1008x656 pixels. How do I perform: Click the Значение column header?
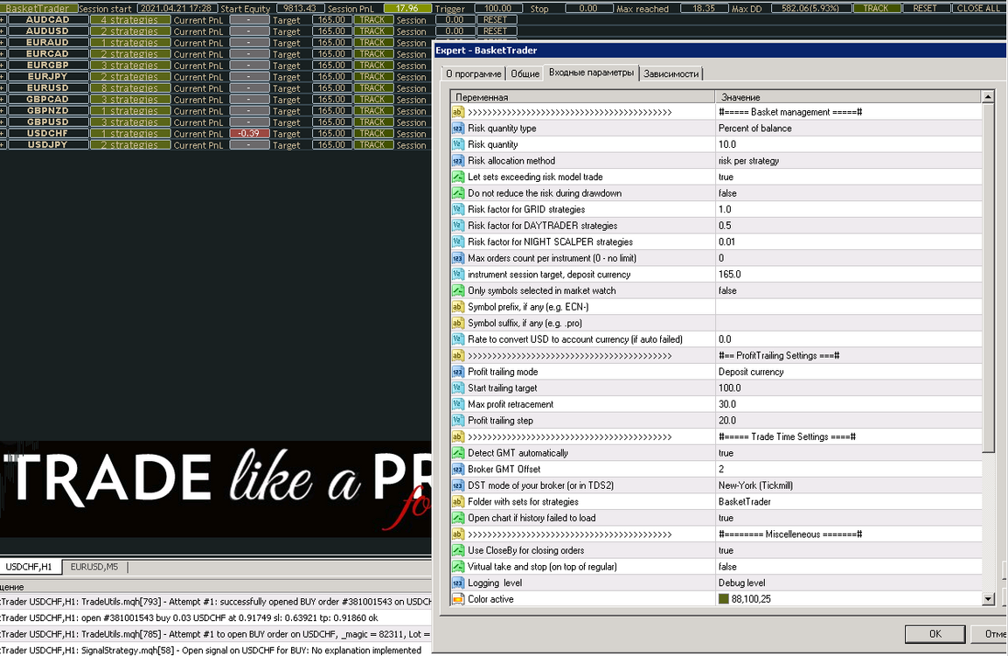849,97
